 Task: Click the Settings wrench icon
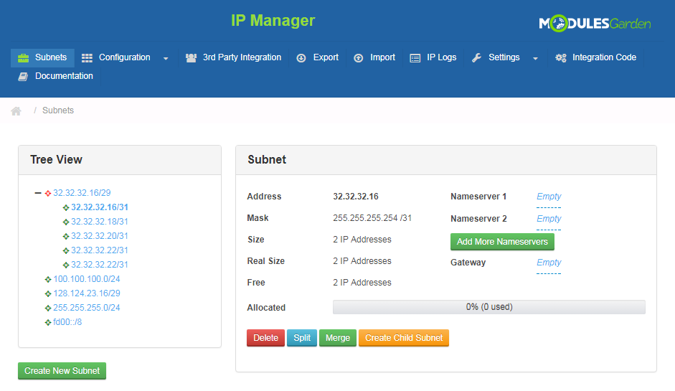(476, 57)
